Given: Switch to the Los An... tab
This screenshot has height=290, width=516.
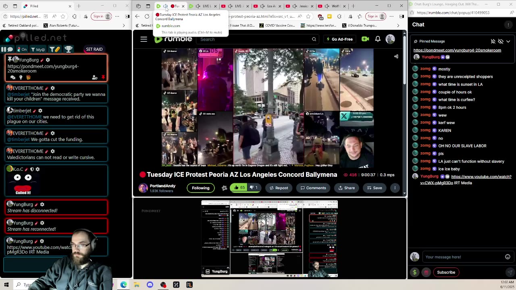Looking at the screenshot, I should pyautogui.click(x=267, y=6).
